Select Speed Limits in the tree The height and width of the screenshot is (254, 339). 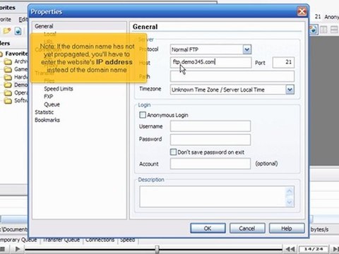tap(59, 89)
